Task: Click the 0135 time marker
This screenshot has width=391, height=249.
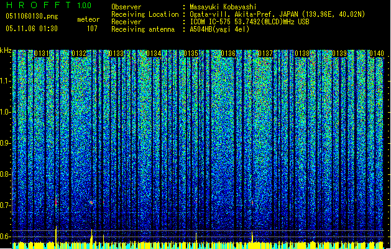Action: pos(191,54)
